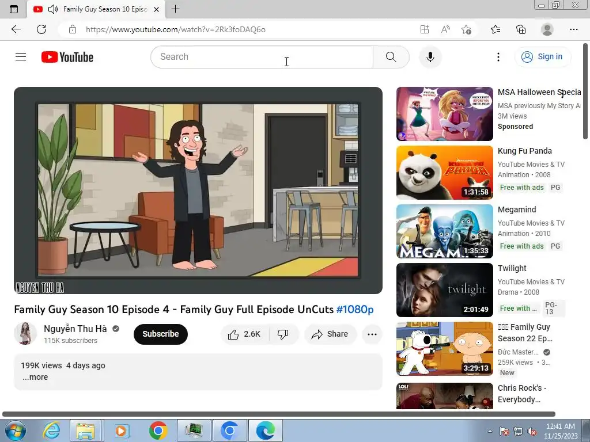Open the Megamind title link

(517, 209)
